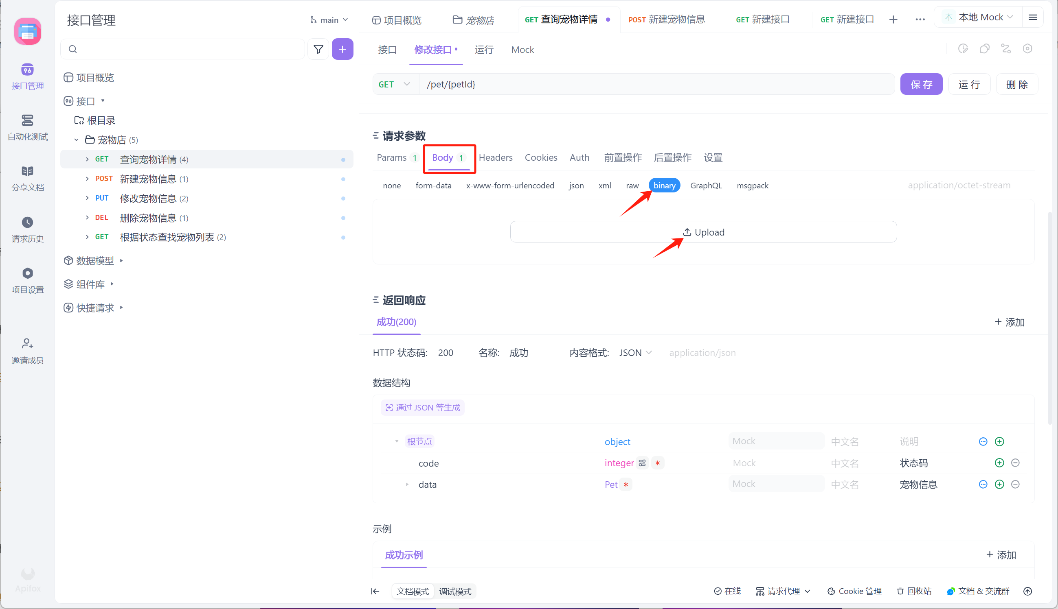Click the filter funnel icon
Screen dimensions: 1058x609
318,49
